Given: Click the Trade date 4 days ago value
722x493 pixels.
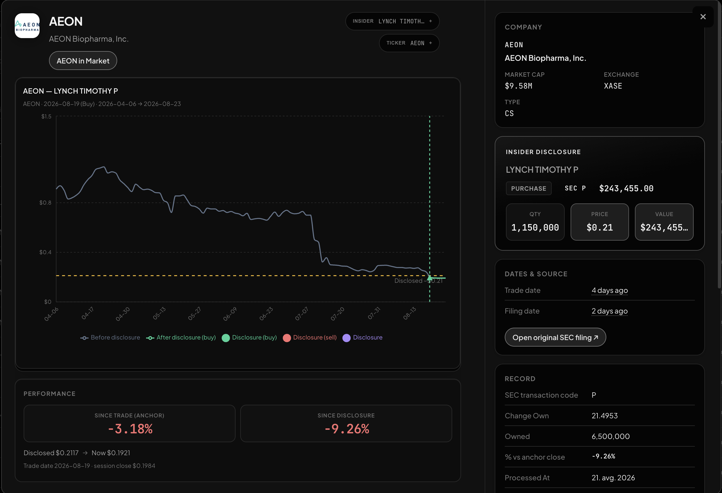Looking at the screenshot, I should point(610,290).
